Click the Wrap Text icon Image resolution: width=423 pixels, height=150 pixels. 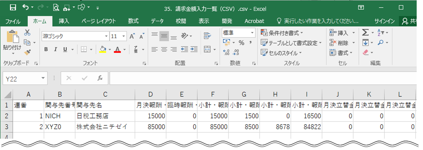click(x=207, y=36)
